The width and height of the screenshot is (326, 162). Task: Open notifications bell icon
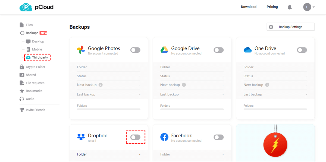point(290,7)
